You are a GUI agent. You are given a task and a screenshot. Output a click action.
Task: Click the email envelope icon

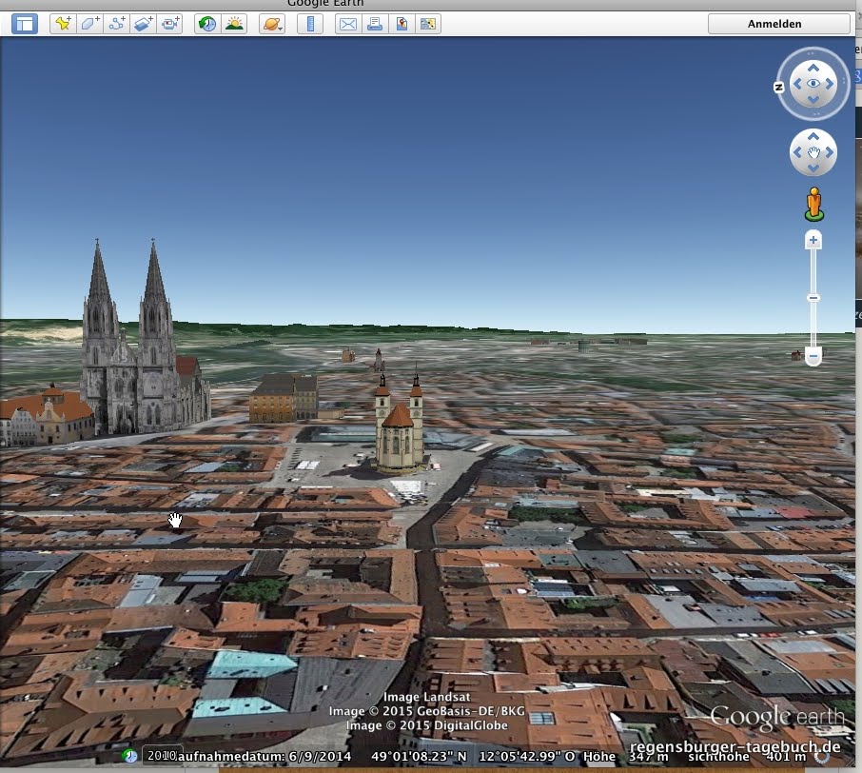click(x=348, y=24)
